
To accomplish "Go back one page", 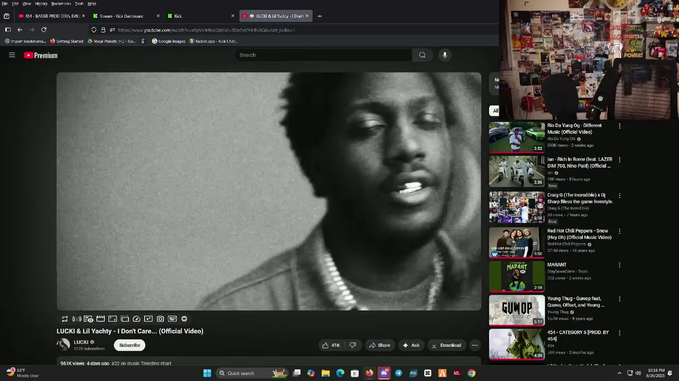I will pyautogui.click(x=20, y=30).
